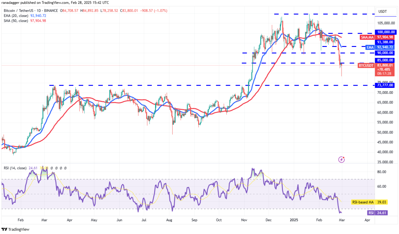
Task: Click the BTCUSDT current price label
Action: [x=367, y=65]
